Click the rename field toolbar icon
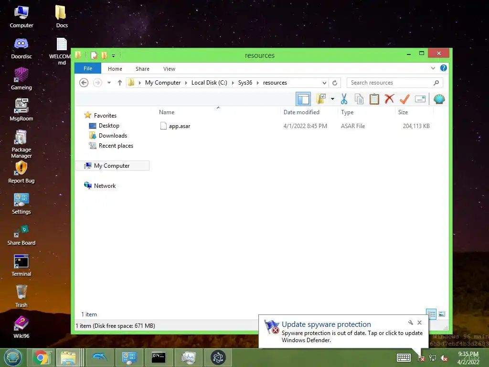 tap(420, 99)
